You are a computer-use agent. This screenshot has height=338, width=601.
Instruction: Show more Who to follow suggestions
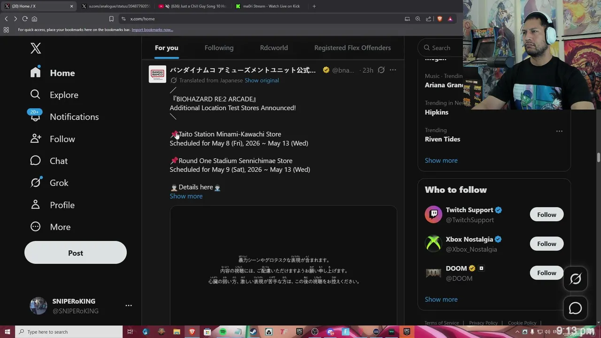(441, 300)
